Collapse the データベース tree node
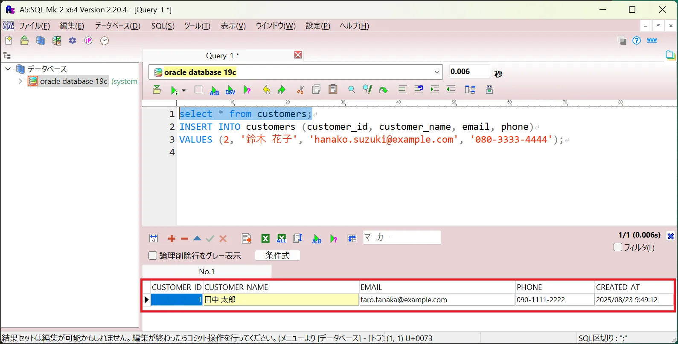Viewport: 678px width, 344px height. tap(8, 69)
